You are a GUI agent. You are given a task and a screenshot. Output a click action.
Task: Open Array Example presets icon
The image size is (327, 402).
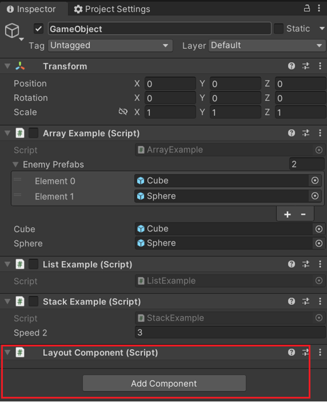[x=306, y=133]
